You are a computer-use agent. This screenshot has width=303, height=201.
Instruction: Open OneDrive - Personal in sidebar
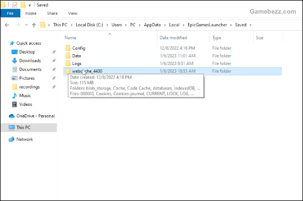click(36, 116)
